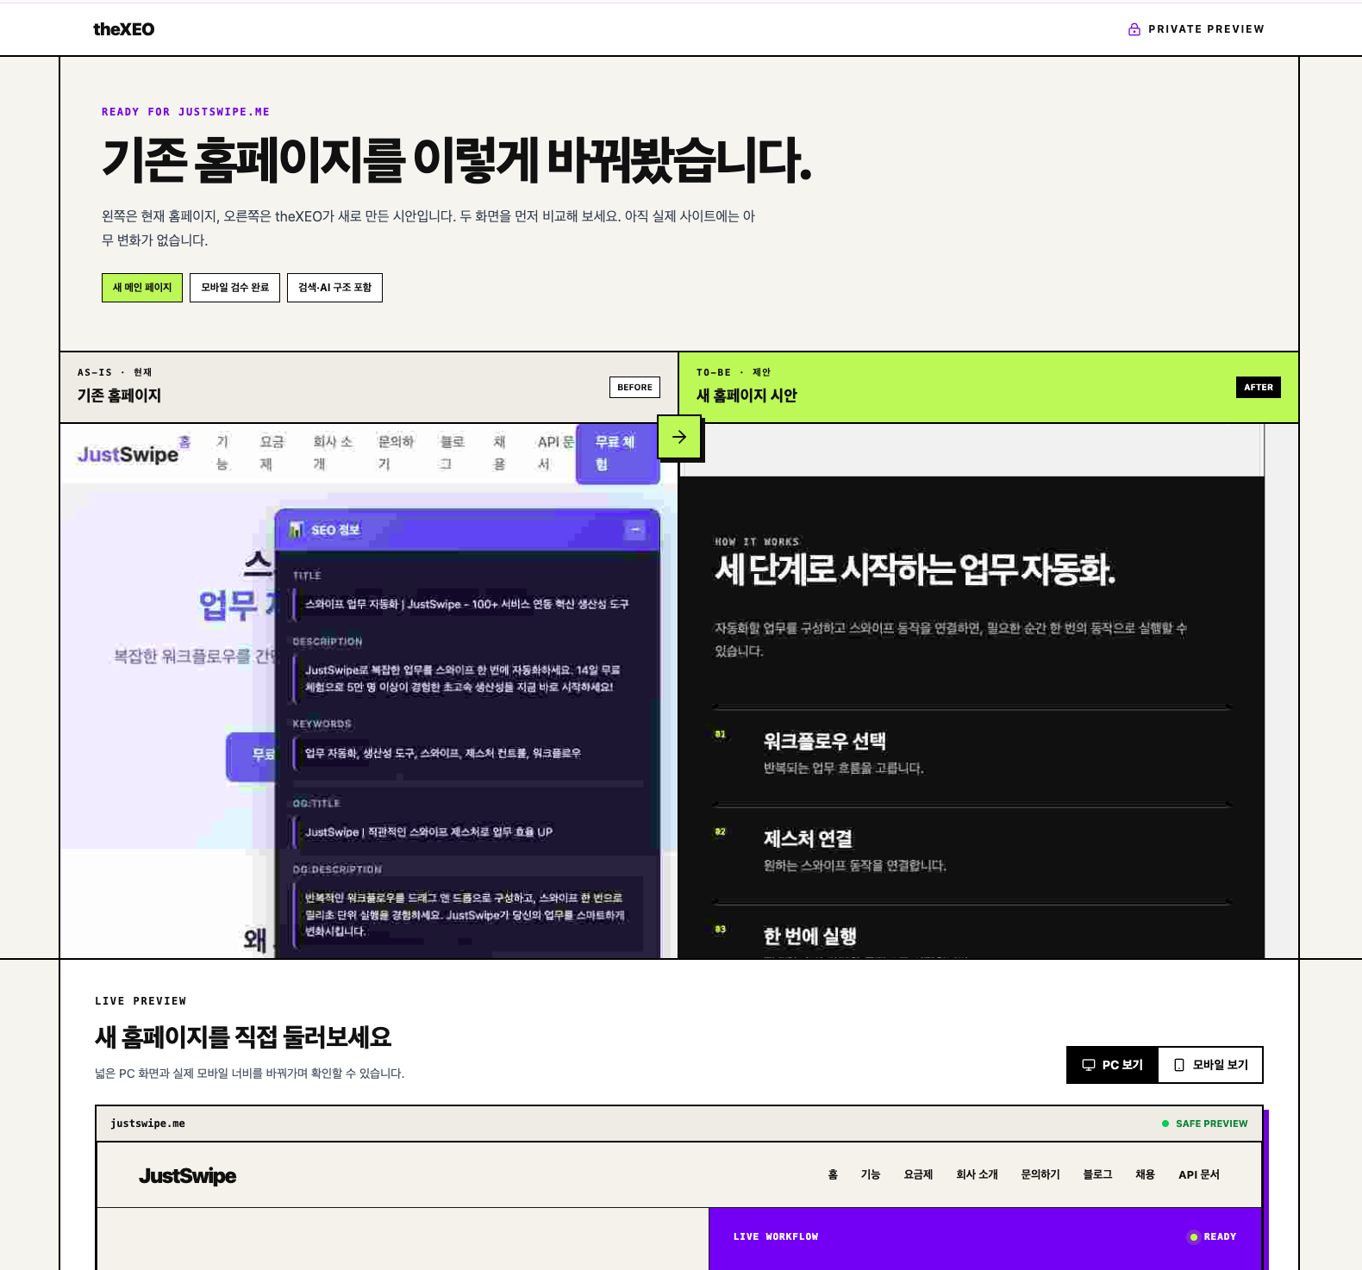Image resolution: width=1362 pixels, height=1270 pixels.
Task: Select the SEO 정보 chart icon
Action: tap(297, 530)
